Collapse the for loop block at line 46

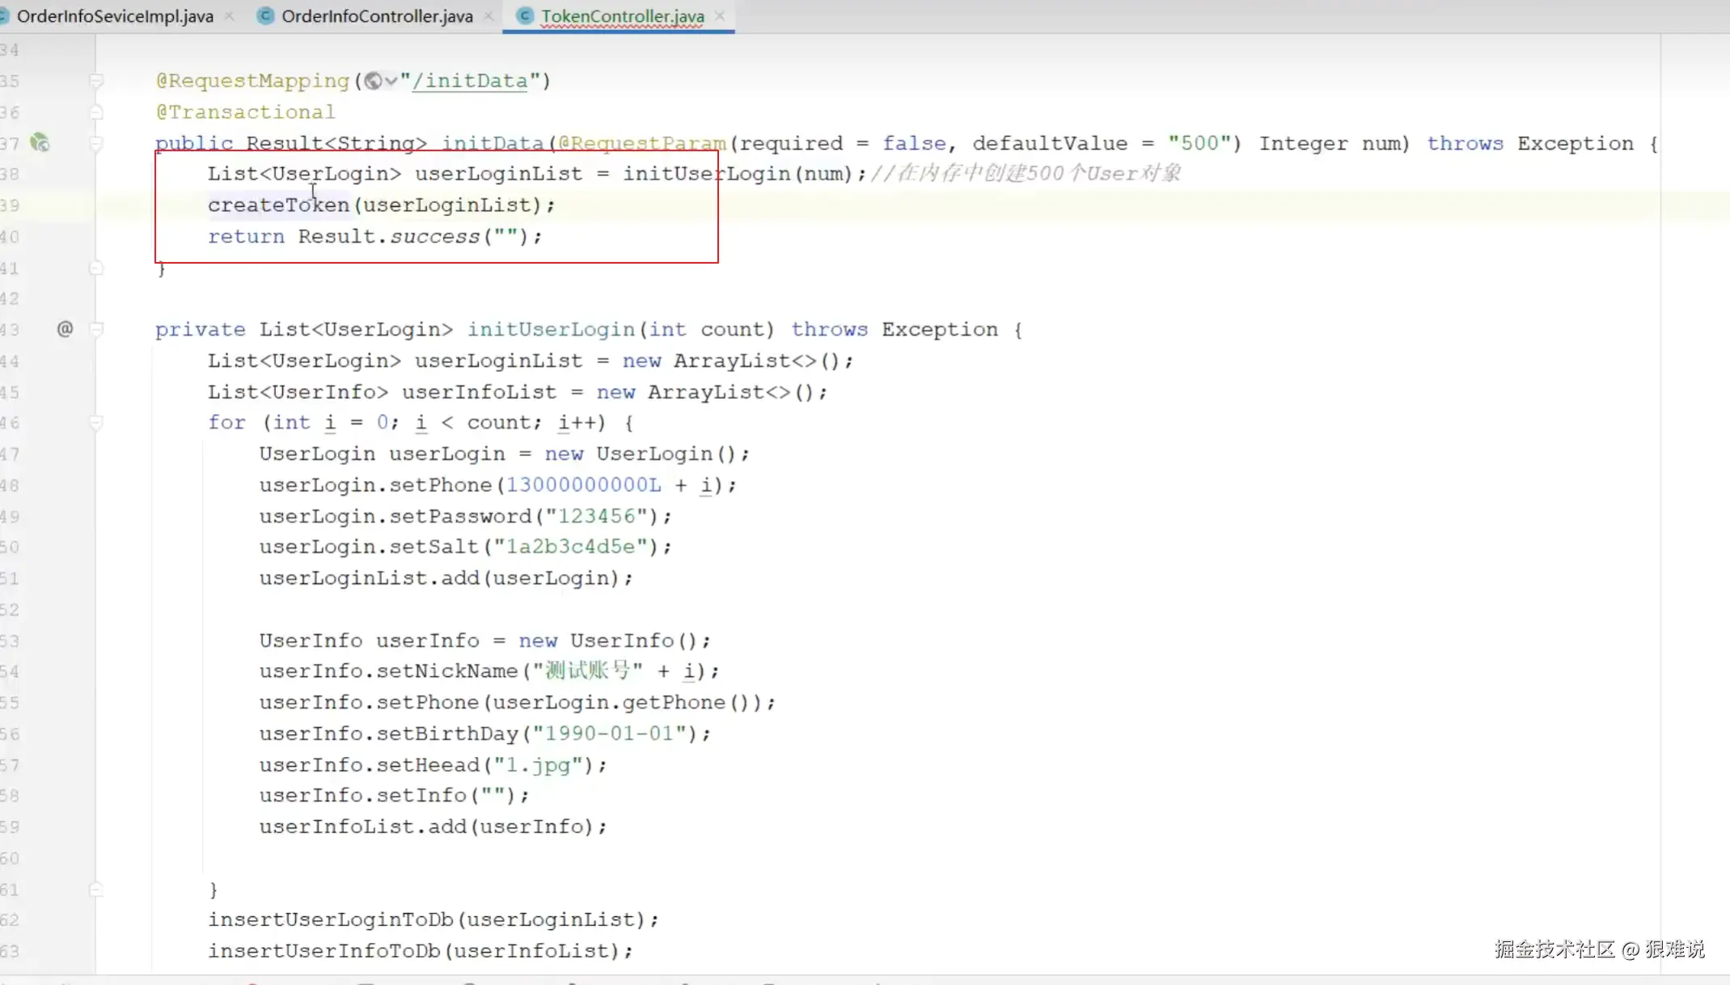click(x=96, y=423)
